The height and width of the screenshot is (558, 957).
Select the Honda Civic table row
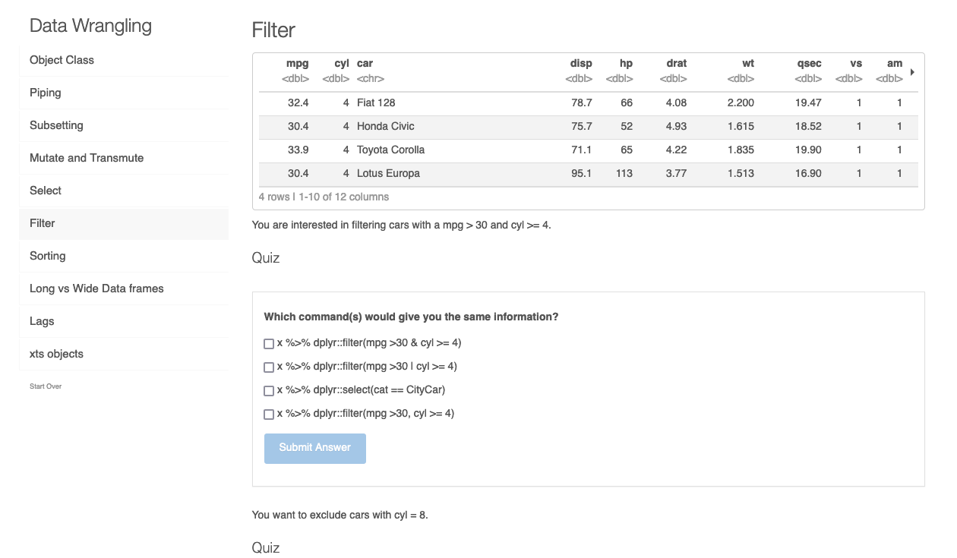(532, 126)
